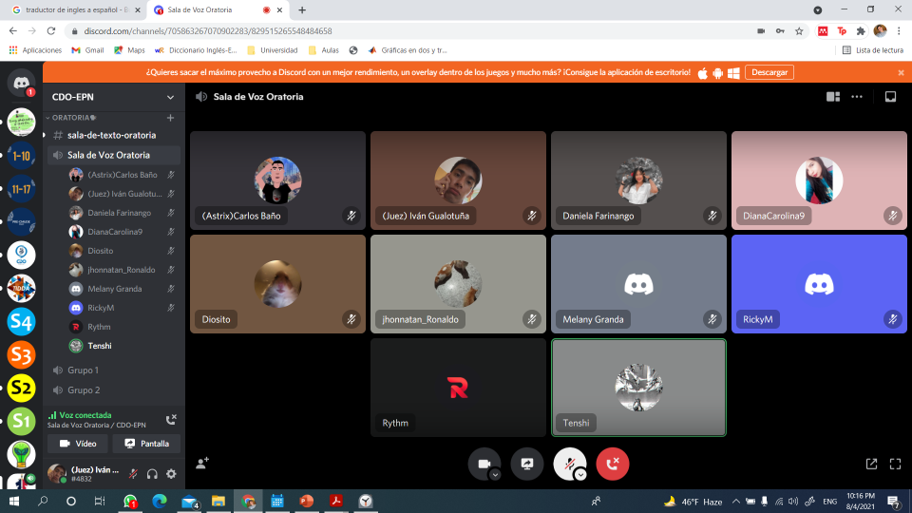This screenshot has height=513, width=912.
Task: Open Gmail bookmark
Action: tap(87, 50)
